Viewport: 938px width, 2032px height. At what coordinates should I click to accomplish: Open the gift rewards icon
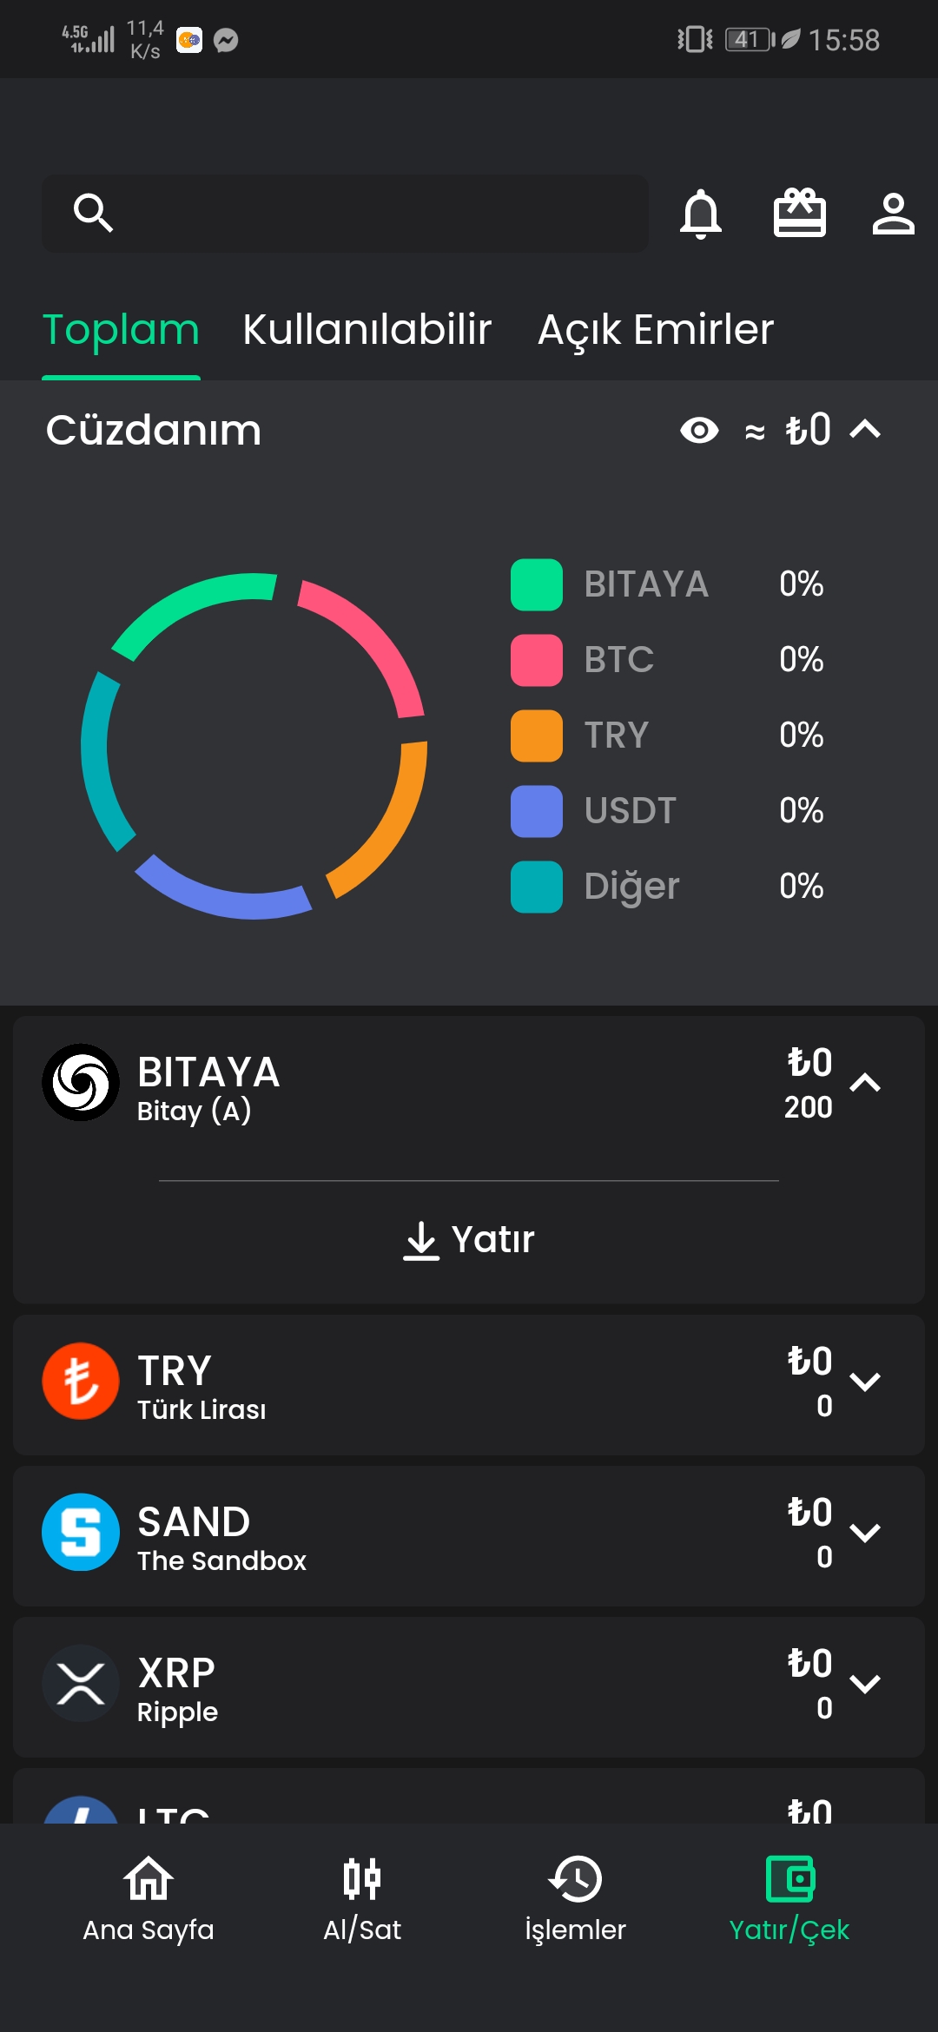(799, 214)
